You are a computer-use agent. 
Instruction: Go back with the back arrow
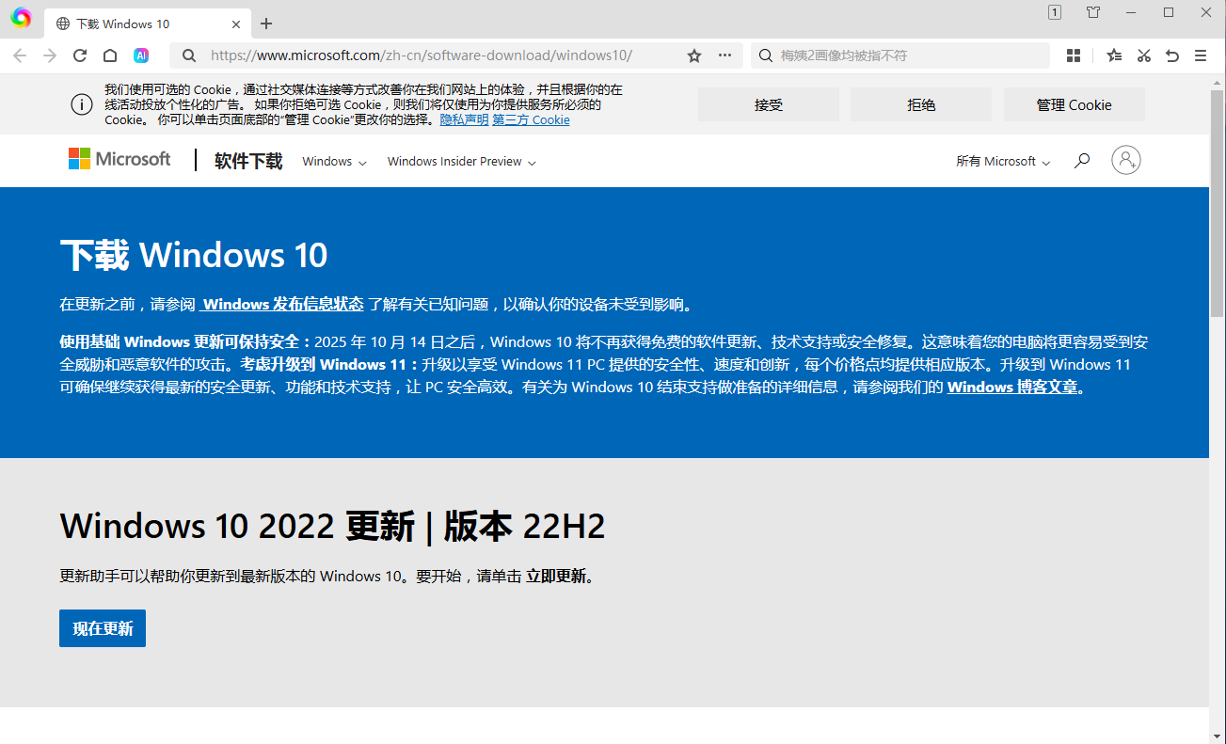click(20, 55)
